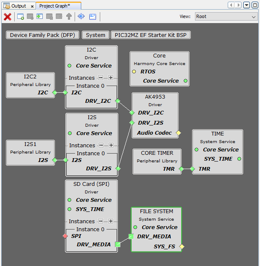Click the add group icon in toolbar
260x266 pixels.
pos(21,17)
